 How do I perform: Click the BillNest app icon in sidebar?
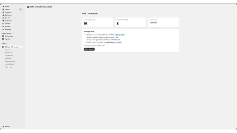3,47
